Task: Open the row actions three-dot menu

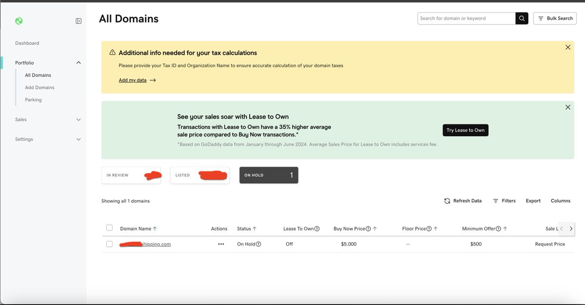Action: (x=221, y=244)
